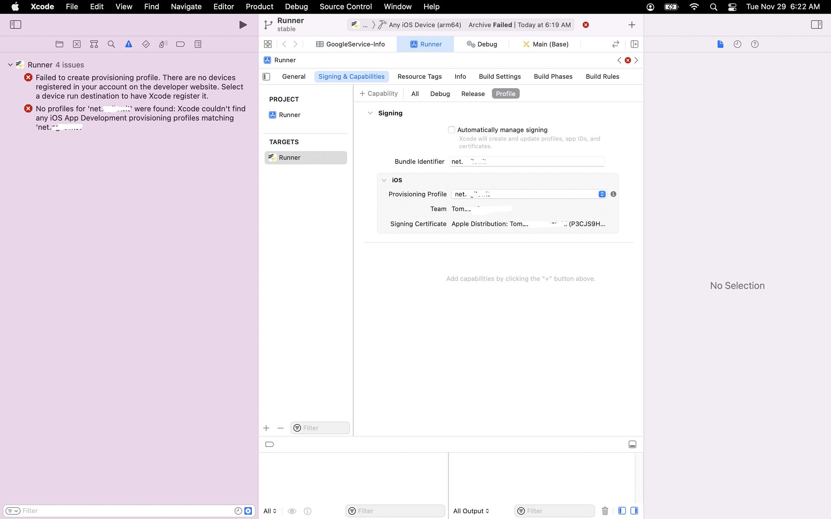This screenshot has width=831, height=519.
Task: Collapse the Runner issues group
Action: coord(10,65)
